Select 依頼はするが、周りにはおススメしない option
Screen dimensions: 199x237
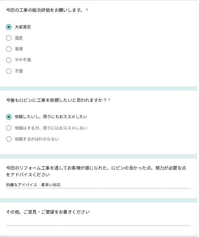click(x=9, y=128)
